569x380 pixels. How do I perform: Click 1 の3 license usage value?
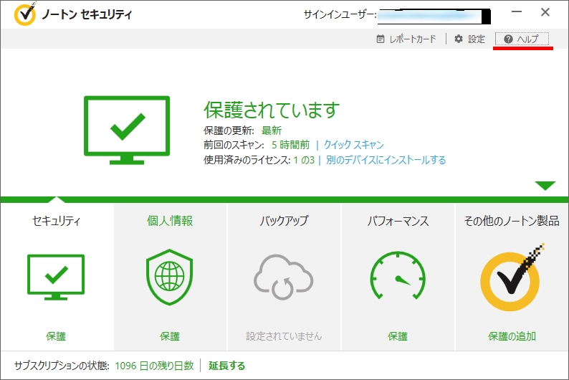coord(304,160)
